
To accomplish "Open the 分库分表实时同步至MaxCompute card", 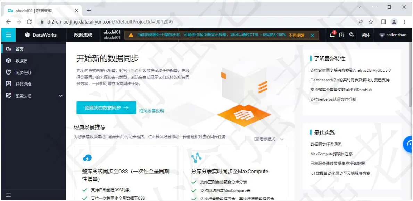I will pos(235,173).
